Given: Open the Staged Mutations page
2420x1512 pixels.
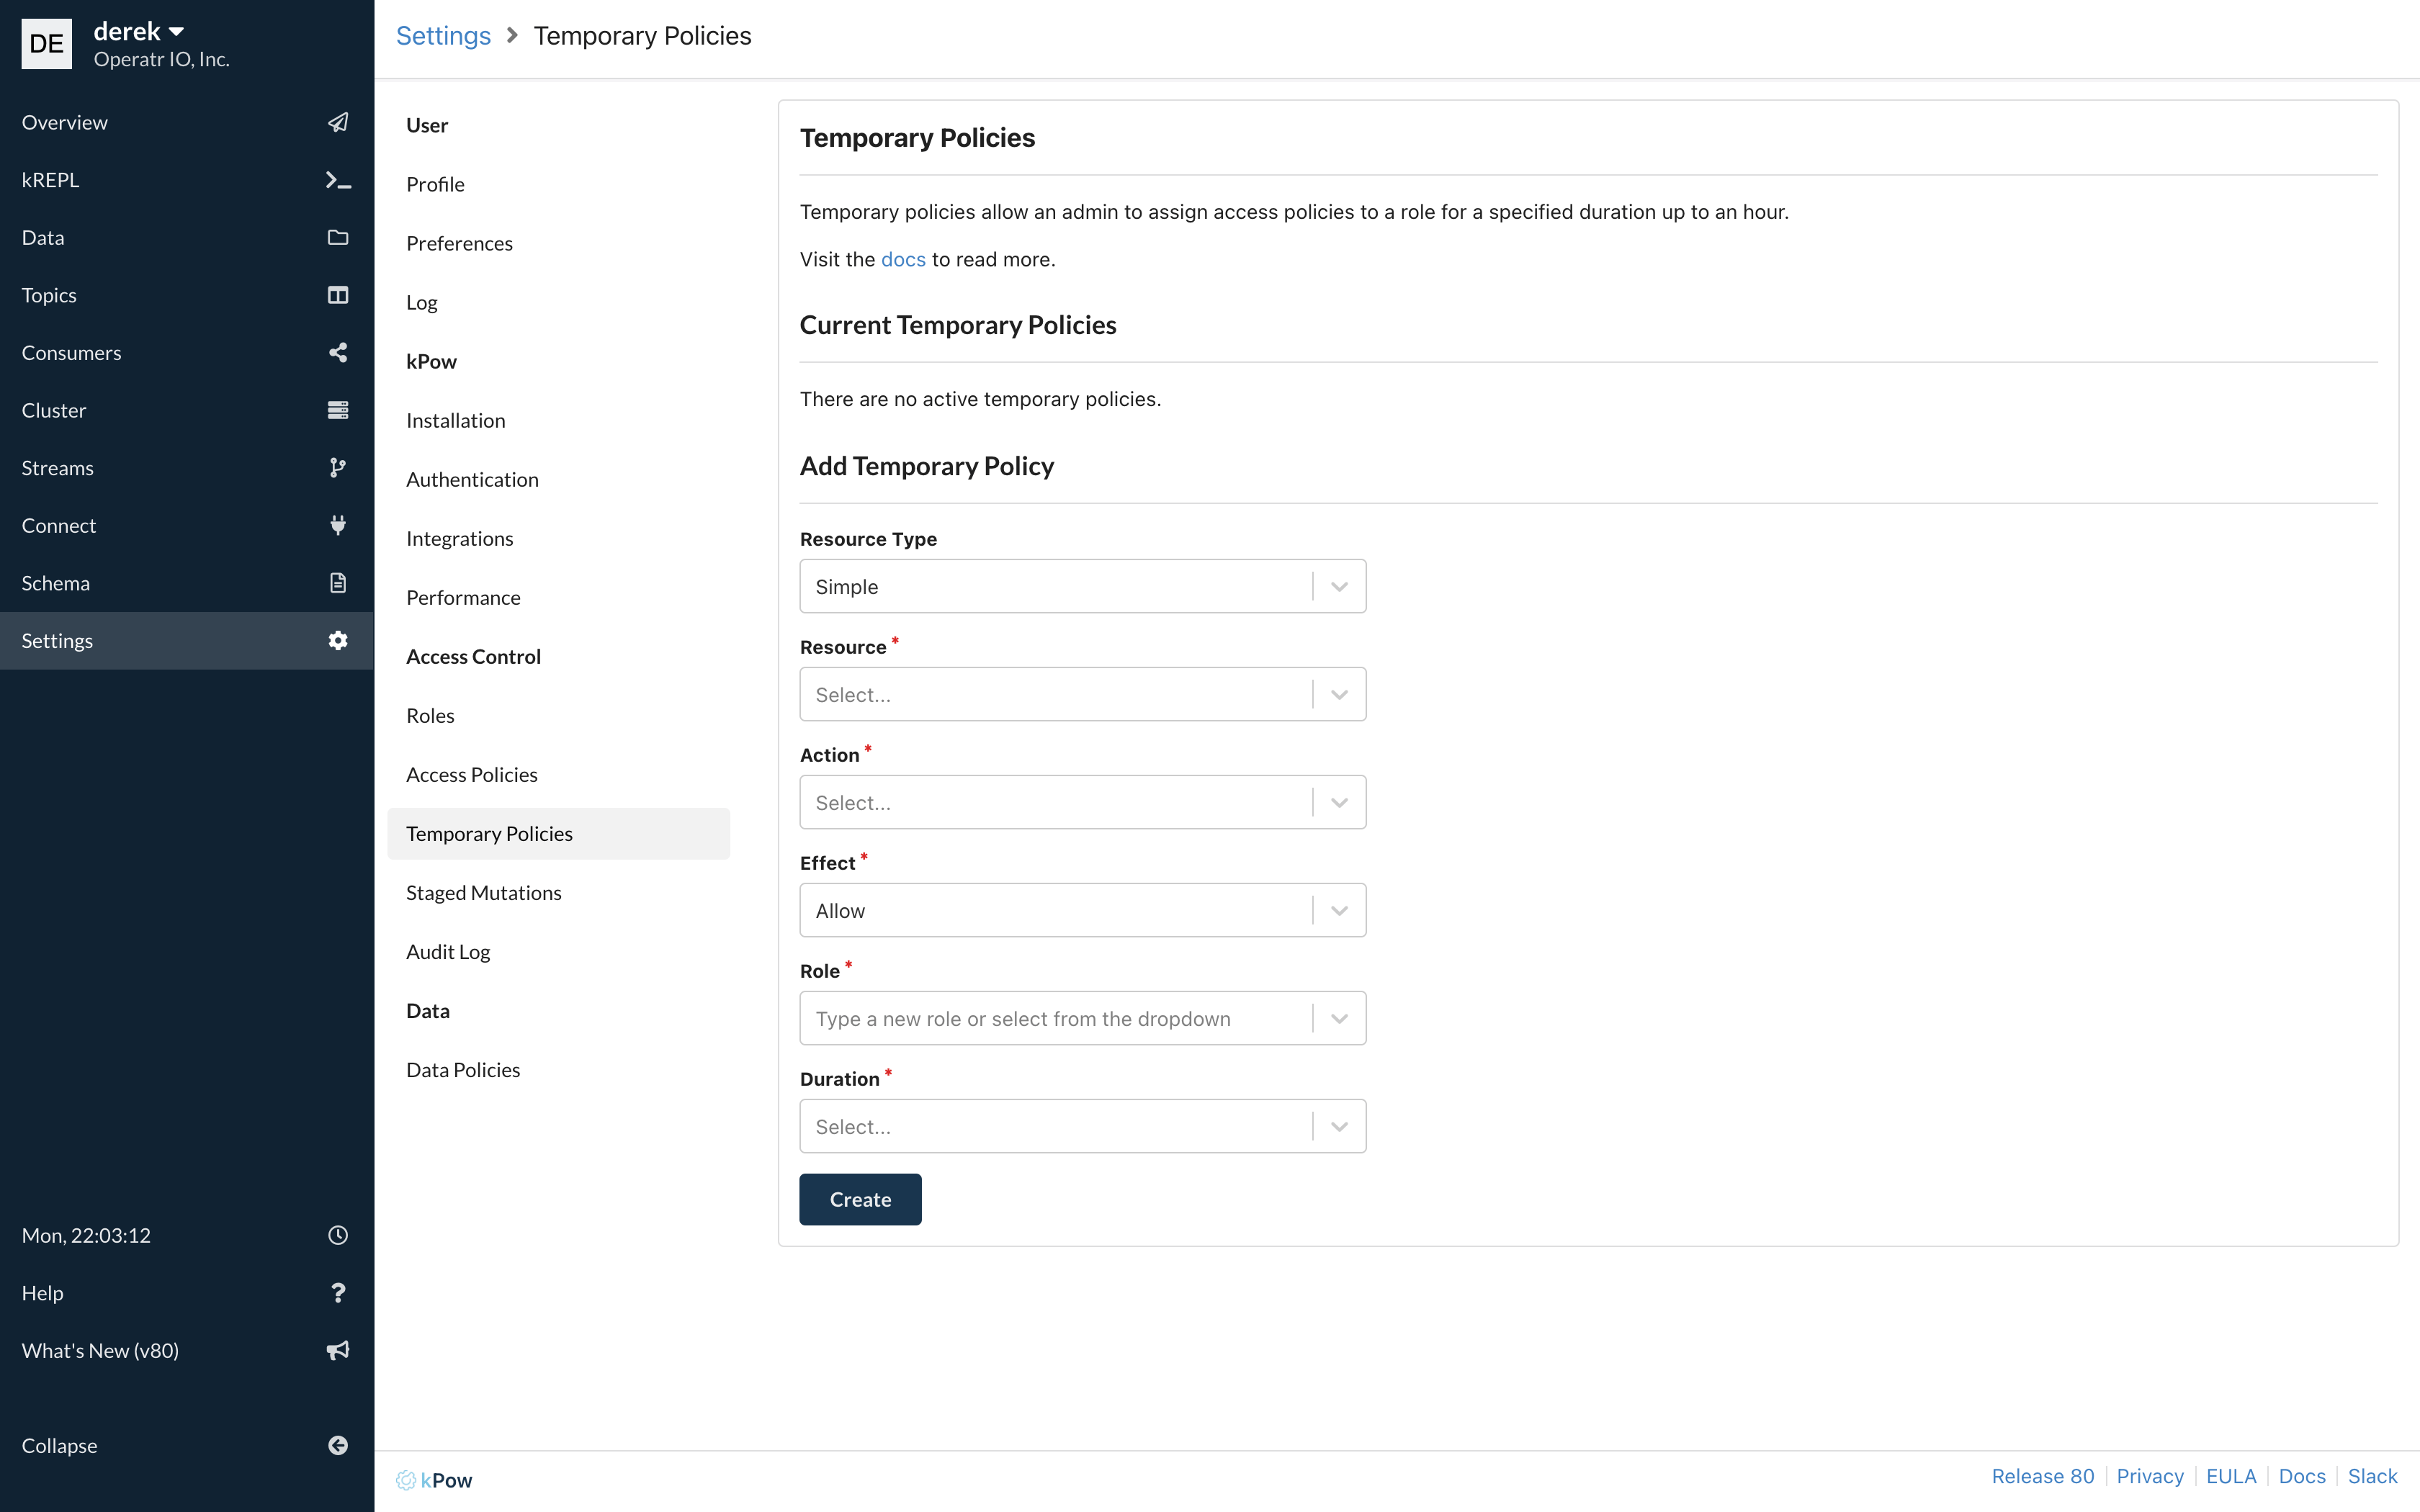Looking at the screenshot, I should click(x=559, y=892).
